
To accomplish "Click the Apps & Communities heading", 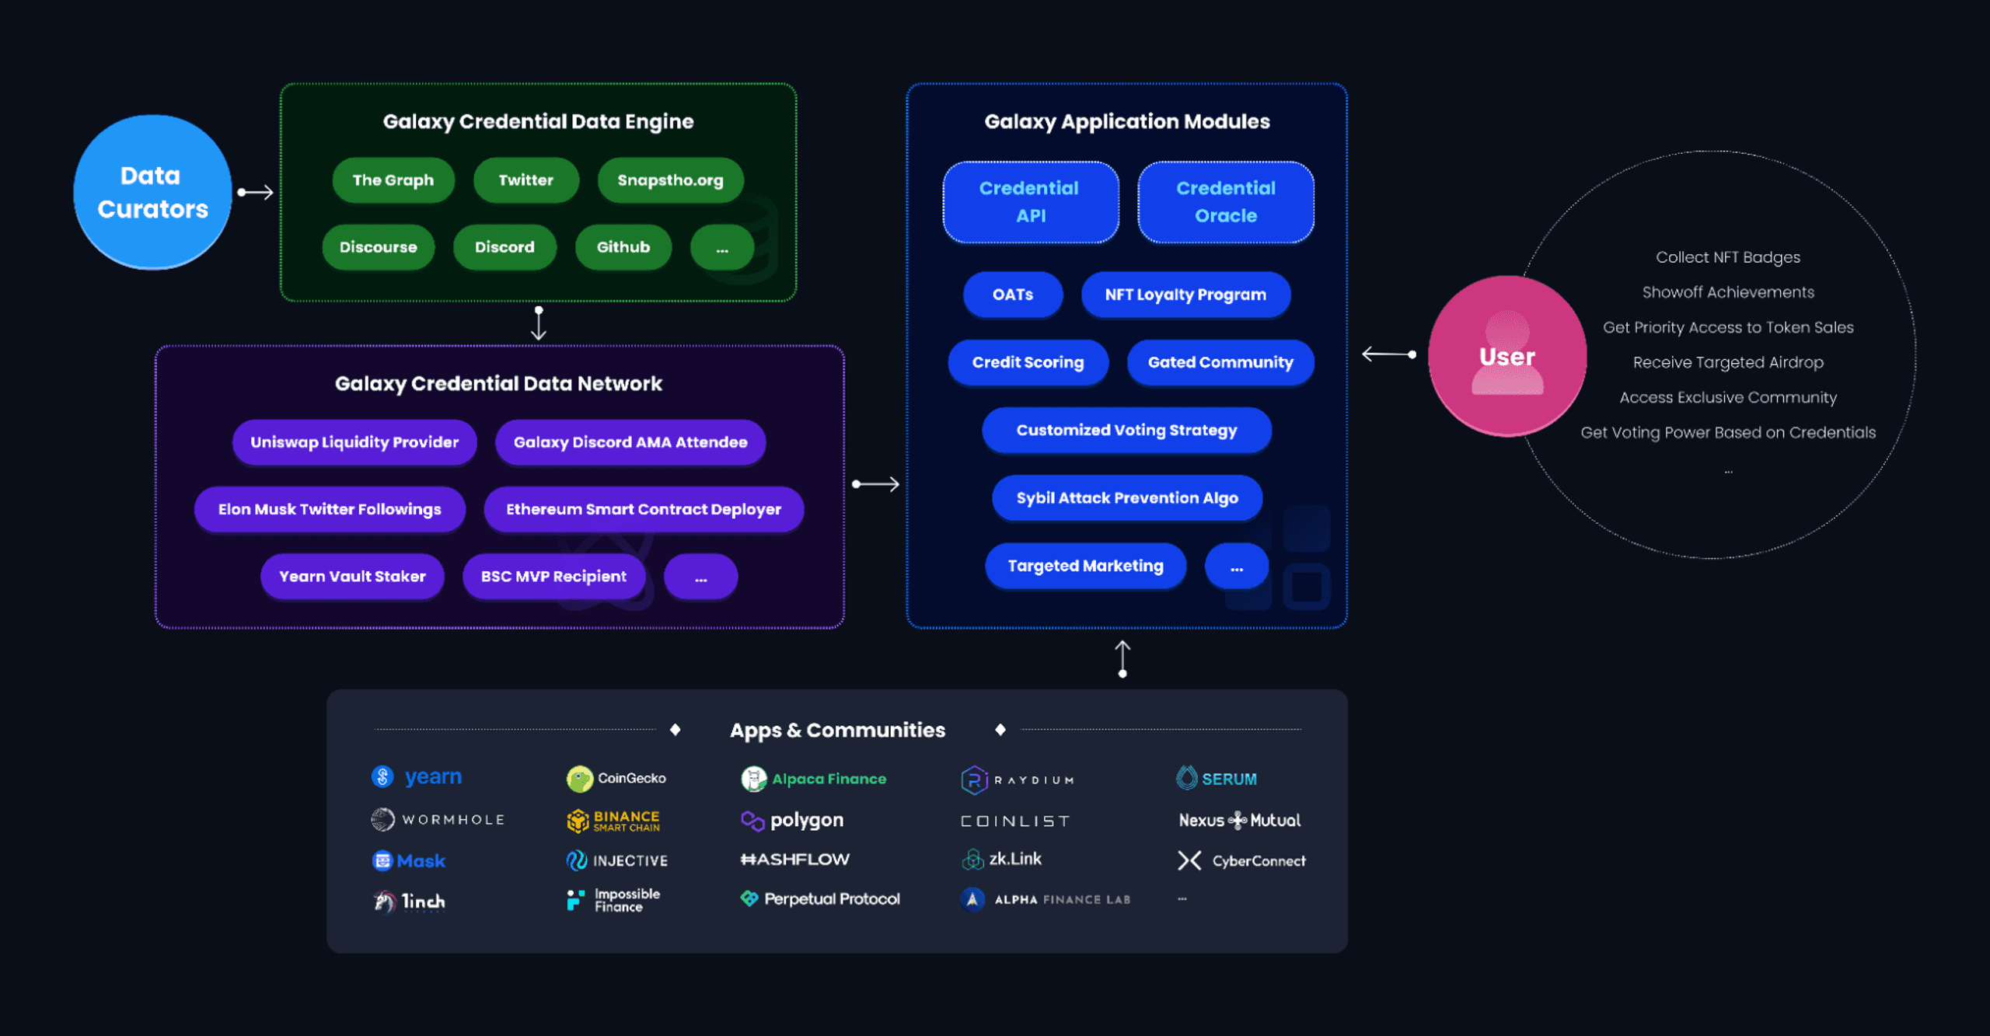I will (x=837, y=730).
